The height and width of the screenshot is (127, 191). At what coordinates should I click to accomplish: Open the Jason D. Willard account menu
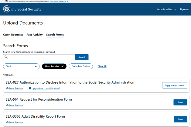click(166, 9)
